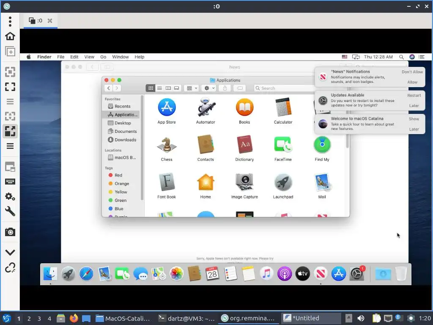Select the Home app in Finder
Image resolution: width=433 pixels, height=325 pixels.
click(206, 182)
